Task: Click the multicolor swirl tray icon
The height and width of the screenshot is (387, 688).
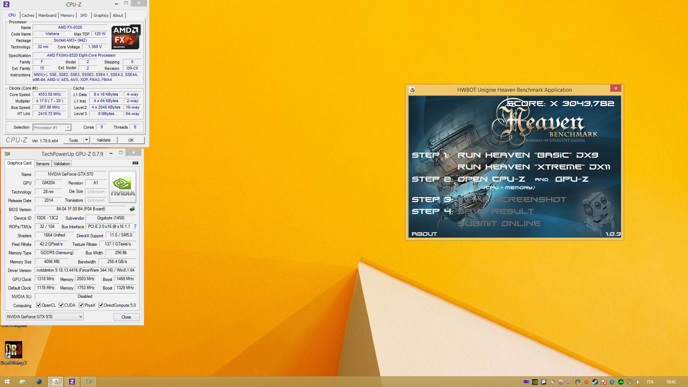Action: pyautogui.click(x=578, y=382)
